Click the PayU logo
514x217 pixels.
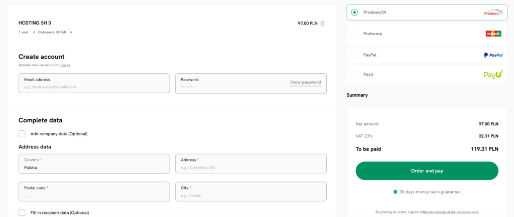(493, 74)
